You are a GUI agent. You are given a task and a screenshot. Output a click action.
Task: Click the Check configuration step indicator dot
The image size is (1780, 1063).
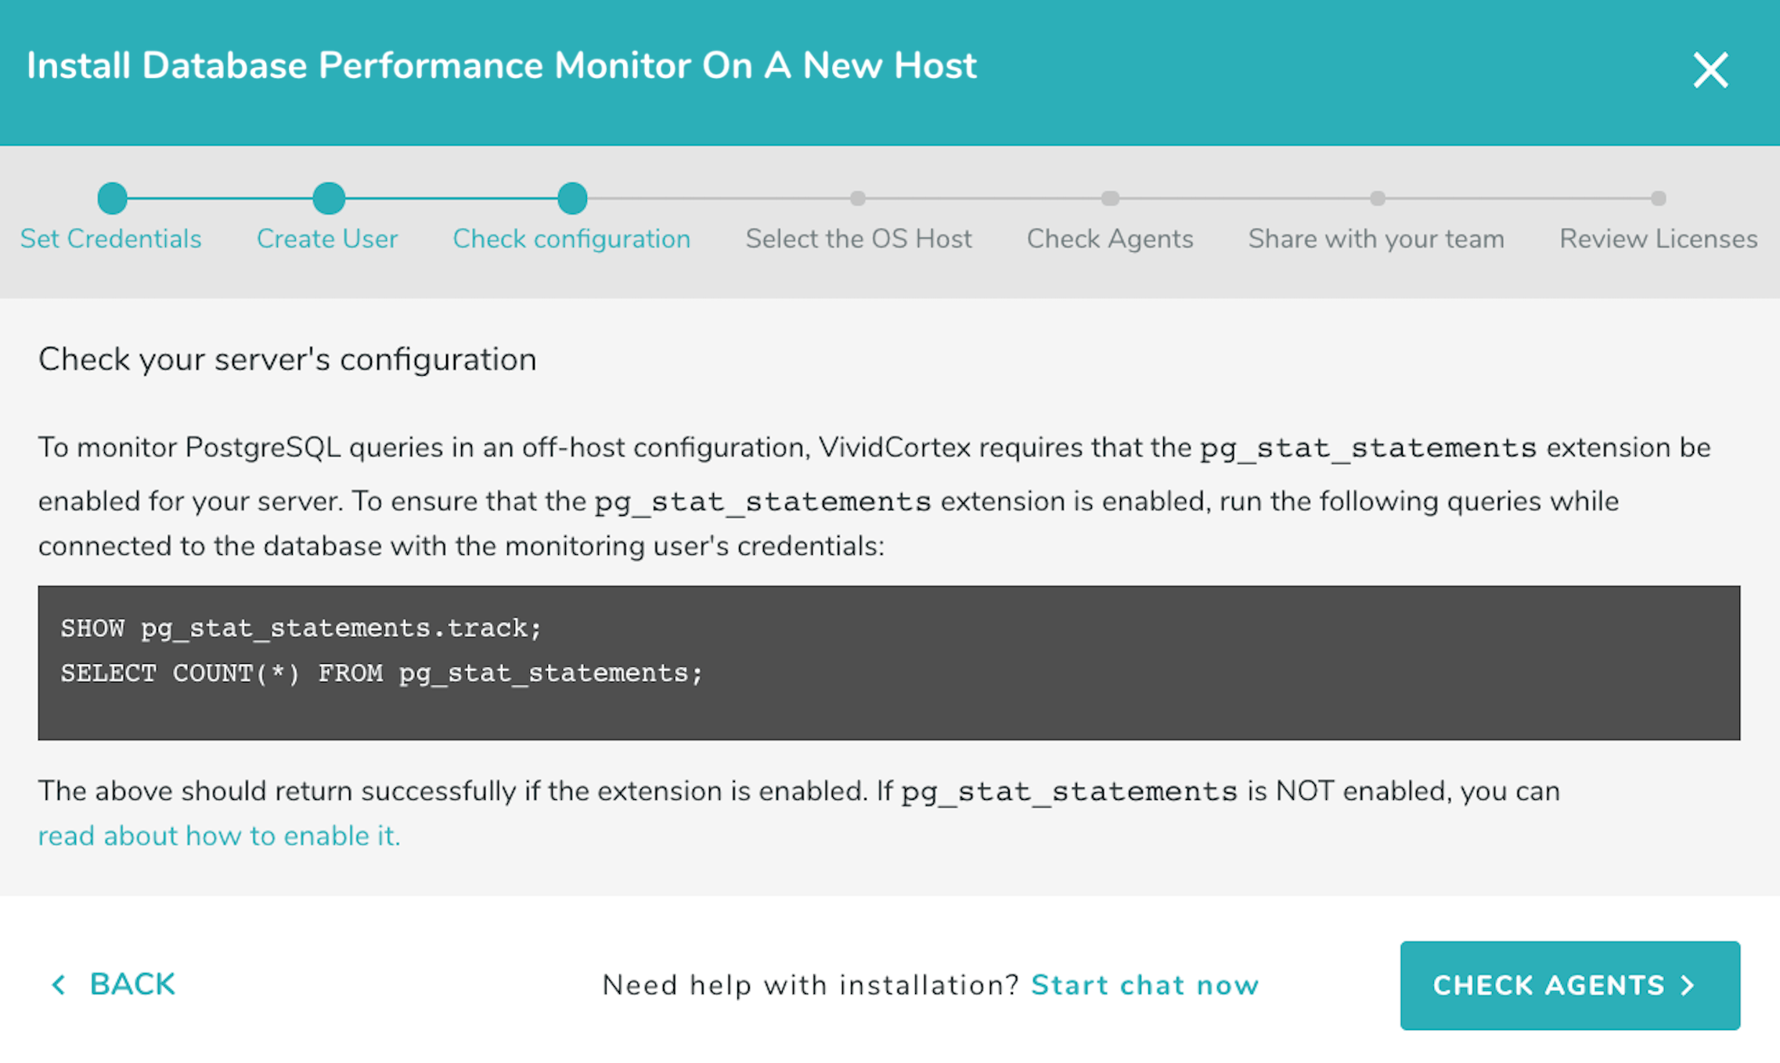572,198
